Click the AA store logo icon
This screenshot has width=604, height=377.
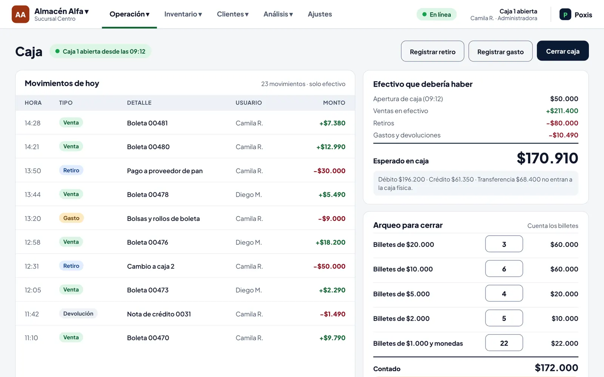20,14
